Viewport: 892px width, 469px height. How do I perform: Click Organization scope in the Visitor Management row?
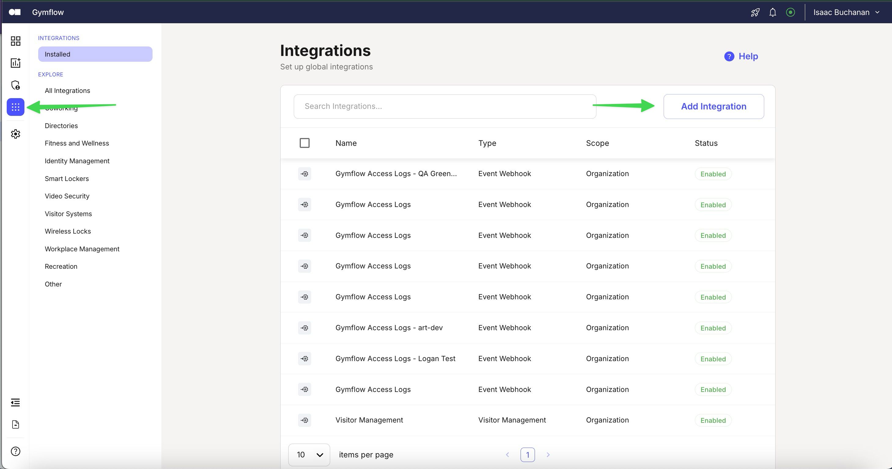[607, 420]
